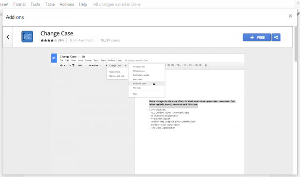Click the Change Case preview screenshot
The width and height of the screenshot is (300, 177).
(148, 114)
